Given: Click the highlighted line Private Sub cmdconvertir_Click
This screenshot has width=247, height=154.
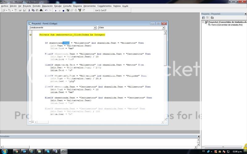Looking at the screenshot, I should pos(72,35).
